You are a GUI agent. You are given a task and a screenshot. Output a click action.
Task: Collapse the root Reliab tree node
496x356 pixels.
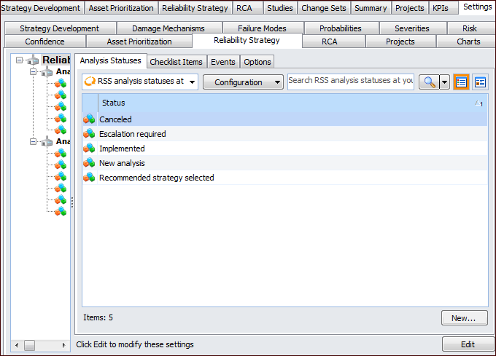(20, 60)
